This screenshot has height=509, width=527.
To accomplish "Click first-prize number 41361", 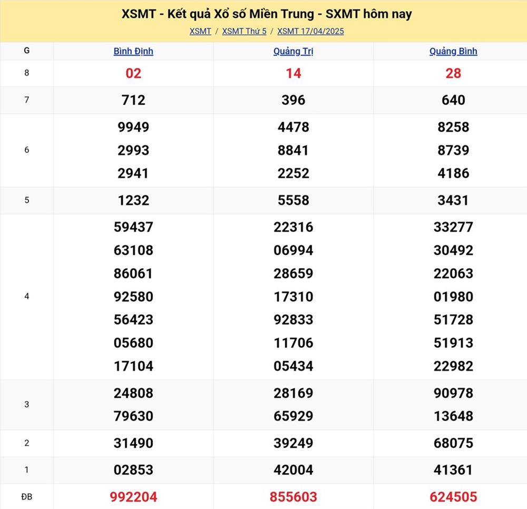I will coord(453,469).
